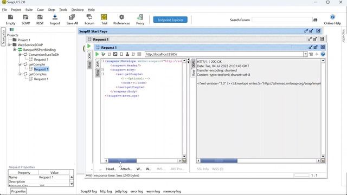Click the square icon in the request toolbar

[x=121, y=54]
